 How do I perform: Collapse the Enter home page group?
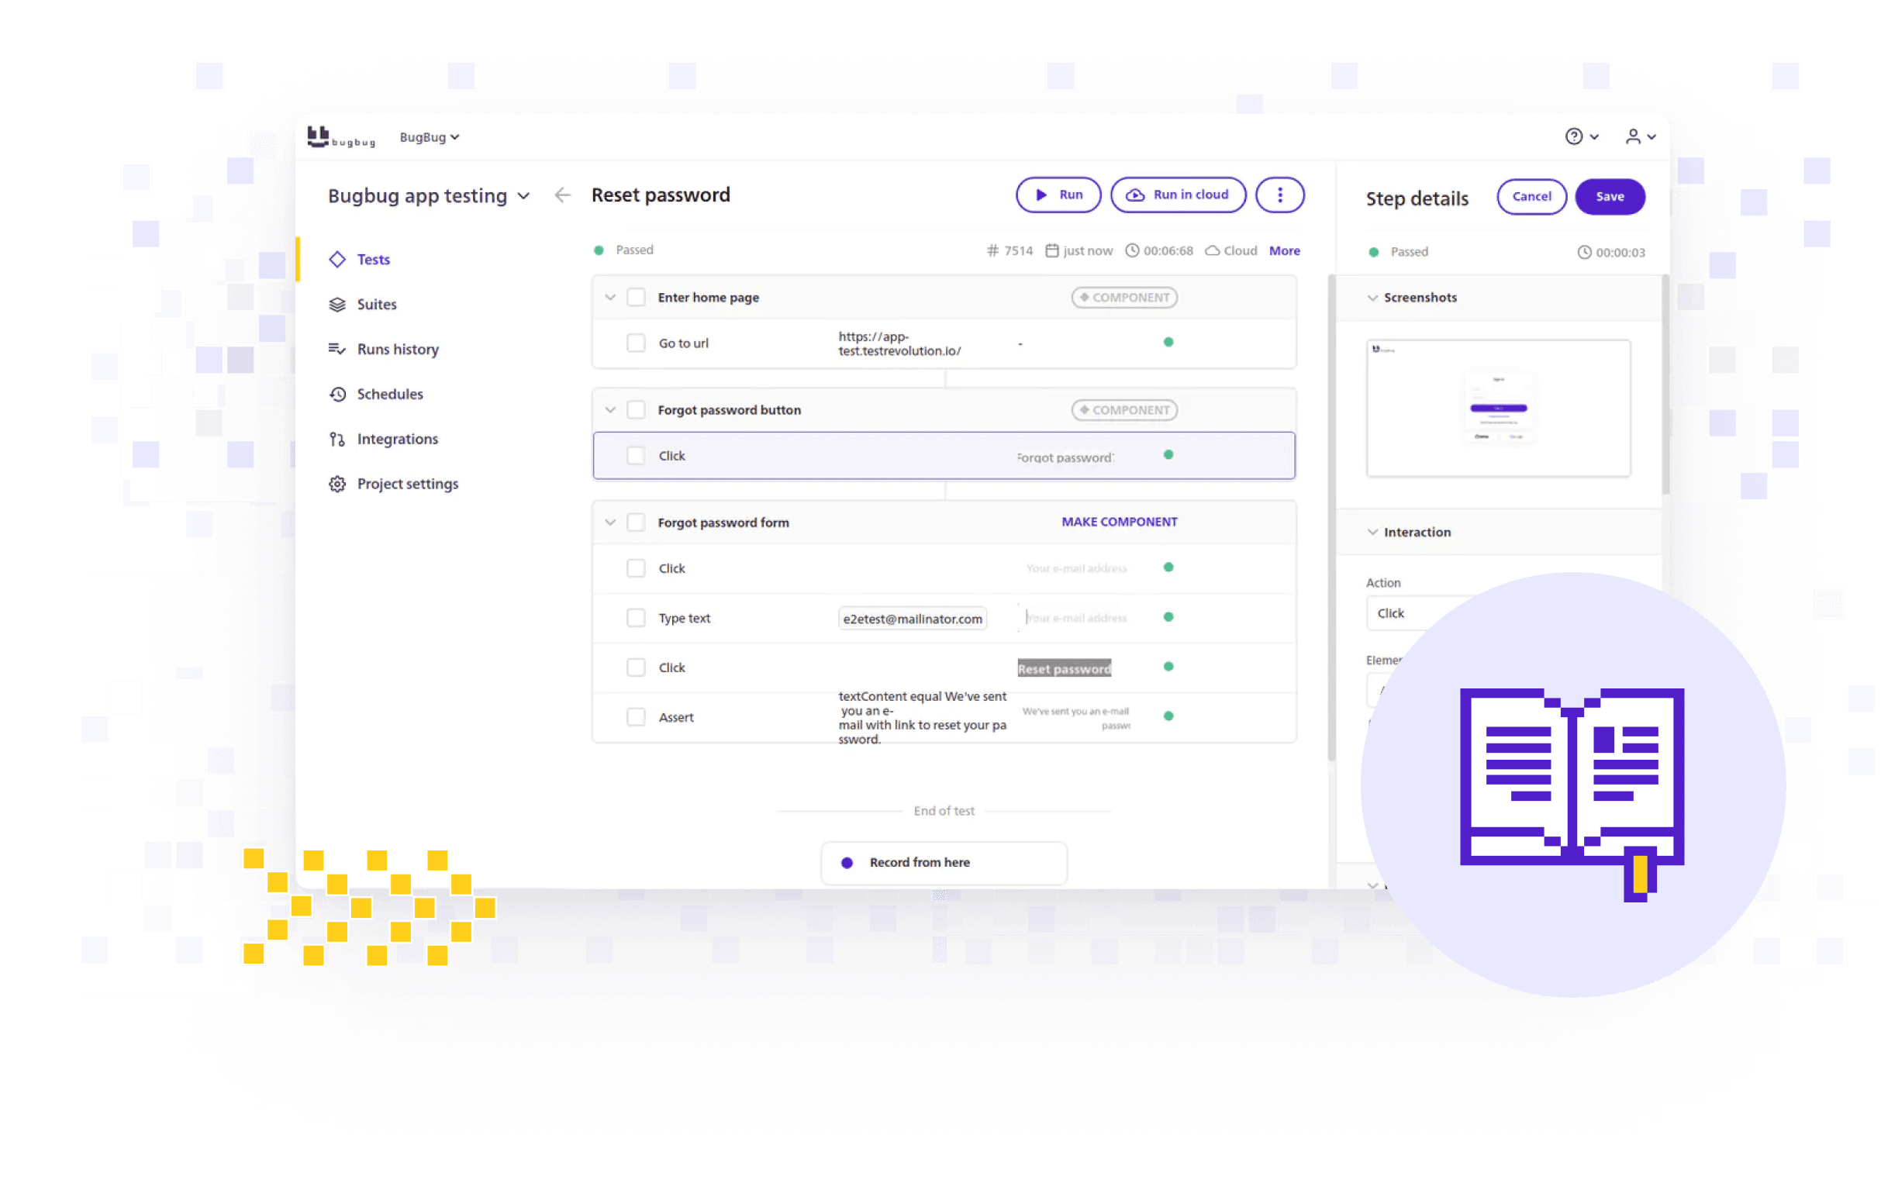[x=610, y=298]
